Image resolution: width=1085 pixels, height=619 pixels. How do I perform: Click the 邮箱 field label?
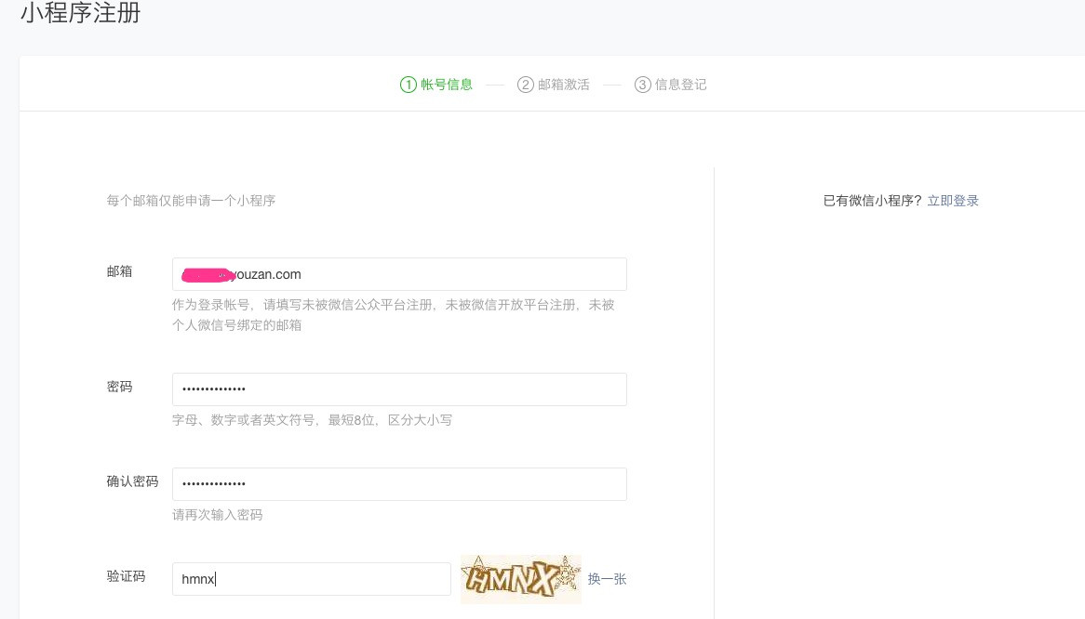click(120, 271)
